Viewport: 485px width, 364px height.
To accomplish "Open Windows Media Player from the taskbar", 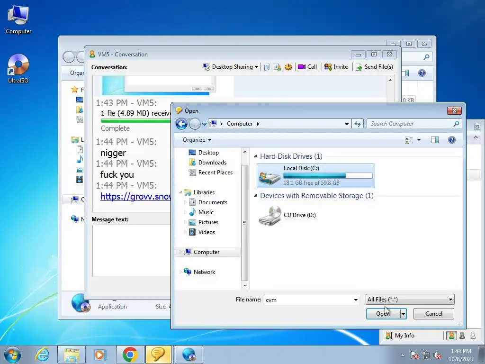I will [x=100, y=355].
